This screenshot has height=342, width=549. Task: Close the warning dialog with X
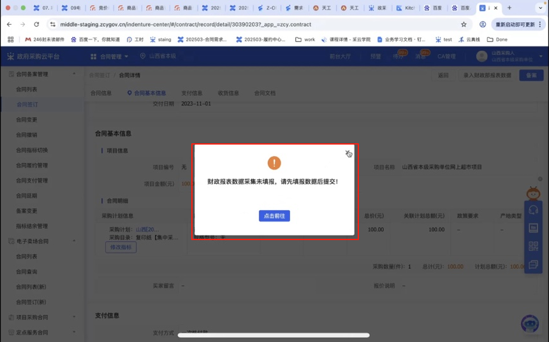348,153
